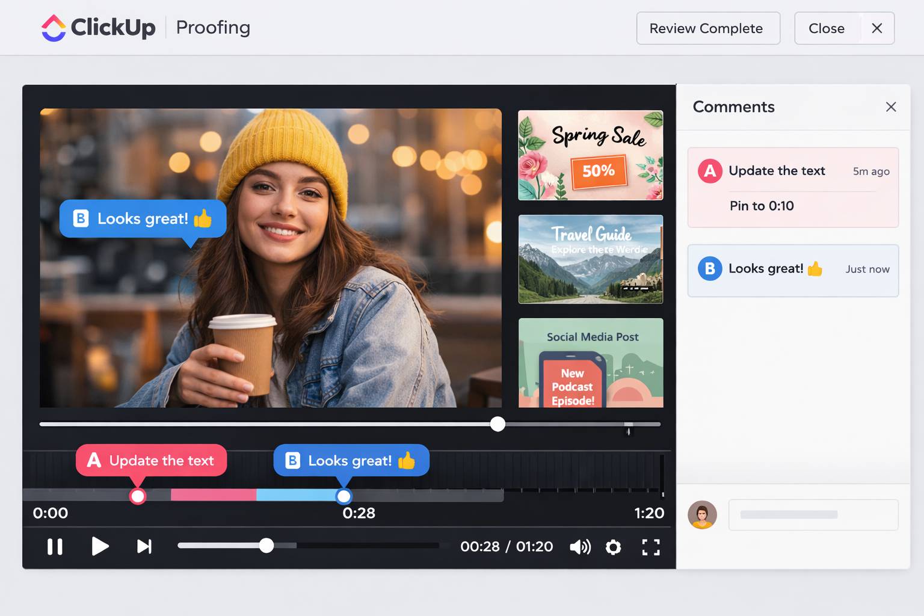Click the red timeline marker for comment A
This screenshot has height=616, width=924.
(x=138, y=496)
